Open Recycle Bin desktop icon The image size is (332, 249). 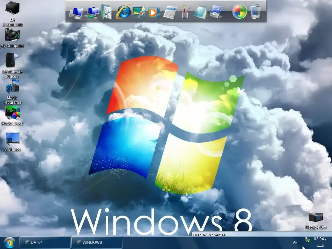316,221
